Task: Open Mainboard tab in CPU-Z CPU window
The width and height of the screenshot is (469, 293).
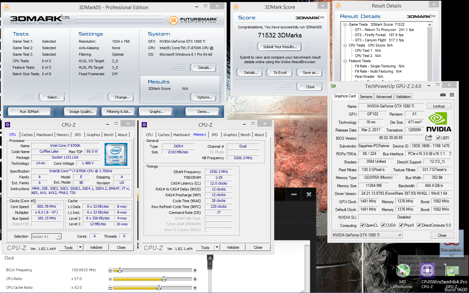Action: [x=45, y=135]
